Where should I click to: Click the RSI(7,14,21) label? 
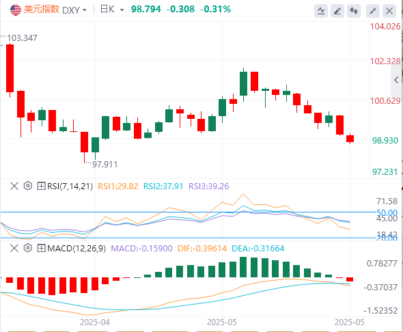click(70, 186)
